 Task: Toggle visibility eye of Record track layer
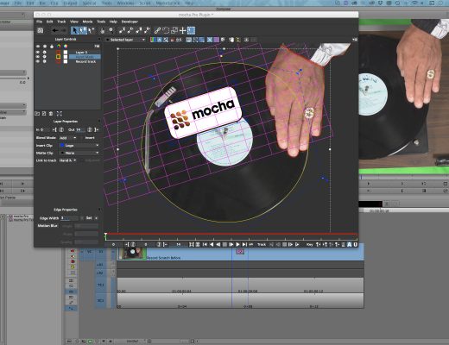pos(38,61)
